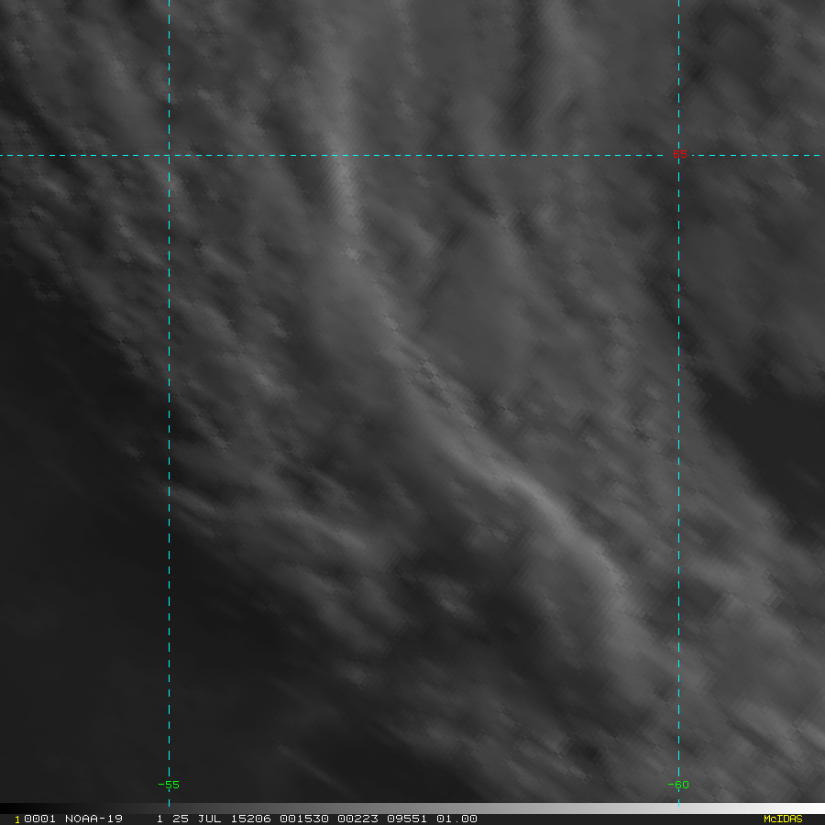Click black end of grayscale bar

coord(10,808)
